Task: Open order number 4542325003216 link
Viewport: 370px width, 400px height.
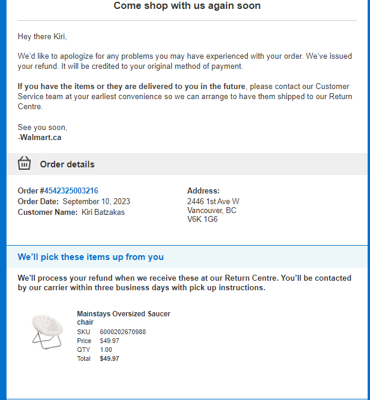Action: click(x=71, y=191)
